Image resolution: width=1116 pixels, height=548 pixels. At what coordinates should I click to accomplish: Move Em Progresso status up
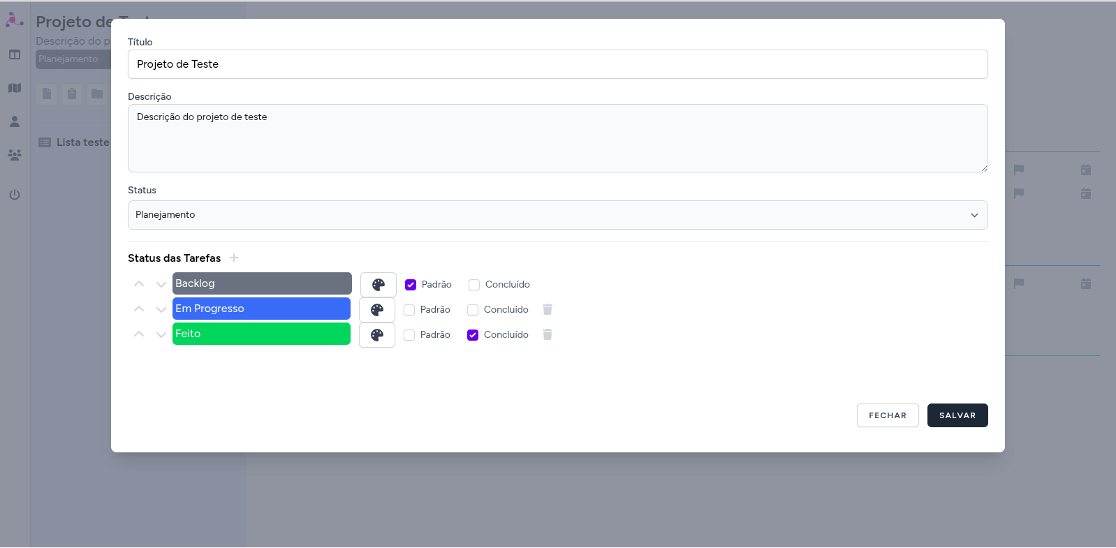point(139,309)
